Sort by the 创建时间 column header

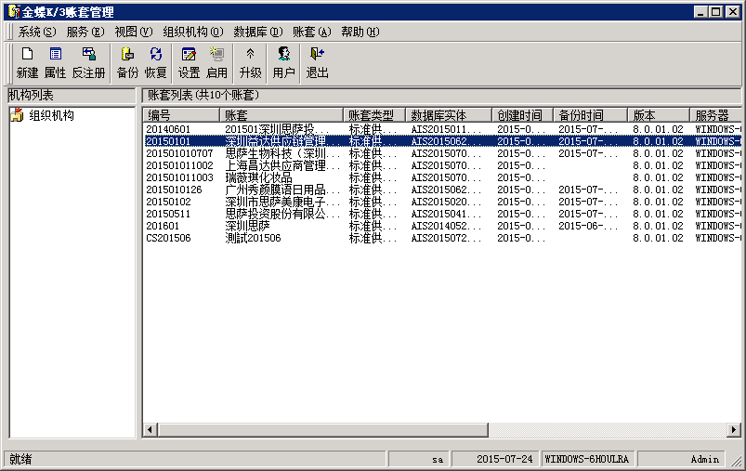[522, 115]
